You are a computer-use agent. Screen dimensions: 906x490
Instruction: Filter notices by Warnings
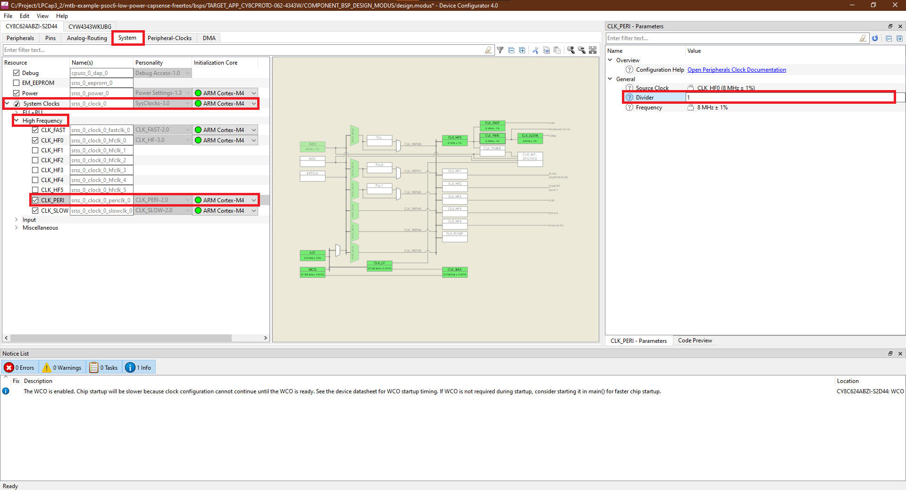pyautogui.click(x=62, y=367)
